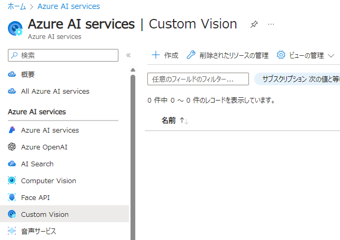The image size is (340, 240).
Task: Open the サブスクリプション filter pill
Action: coord(297,79)
